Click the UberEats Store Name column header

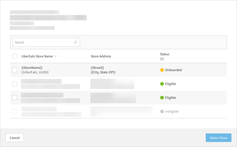[37, 56]
